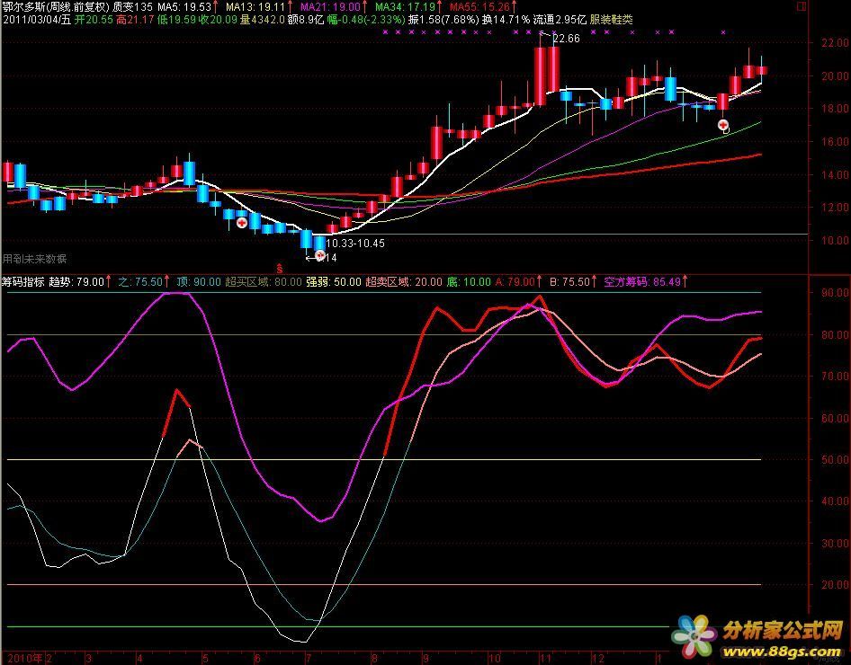This screenshot has width=851, height=665.
Task: Click the 50.00 indicator axis label
Action: 835,459
